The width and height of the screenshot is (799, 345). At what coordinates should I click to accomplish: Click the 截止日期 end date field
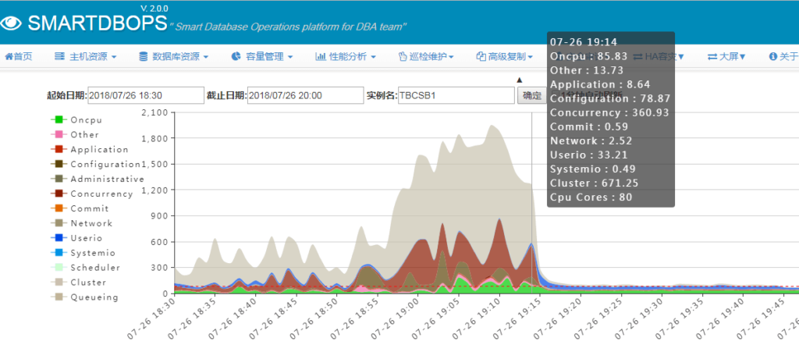click(x=304, y=95)
